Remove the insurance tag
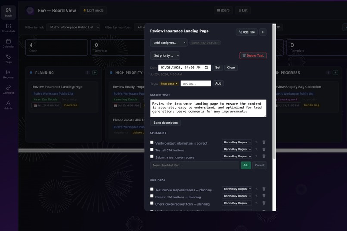The image size is (347, 231). 177,84
